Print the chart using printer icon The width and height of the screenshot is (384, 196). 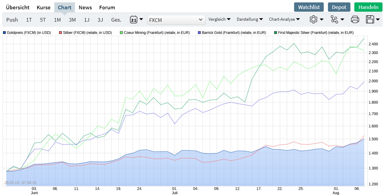pos(355,20)
